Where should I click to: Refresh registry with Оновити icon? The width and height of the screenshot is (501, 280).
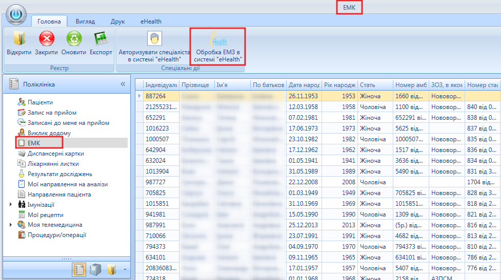[x=74, y=43]
